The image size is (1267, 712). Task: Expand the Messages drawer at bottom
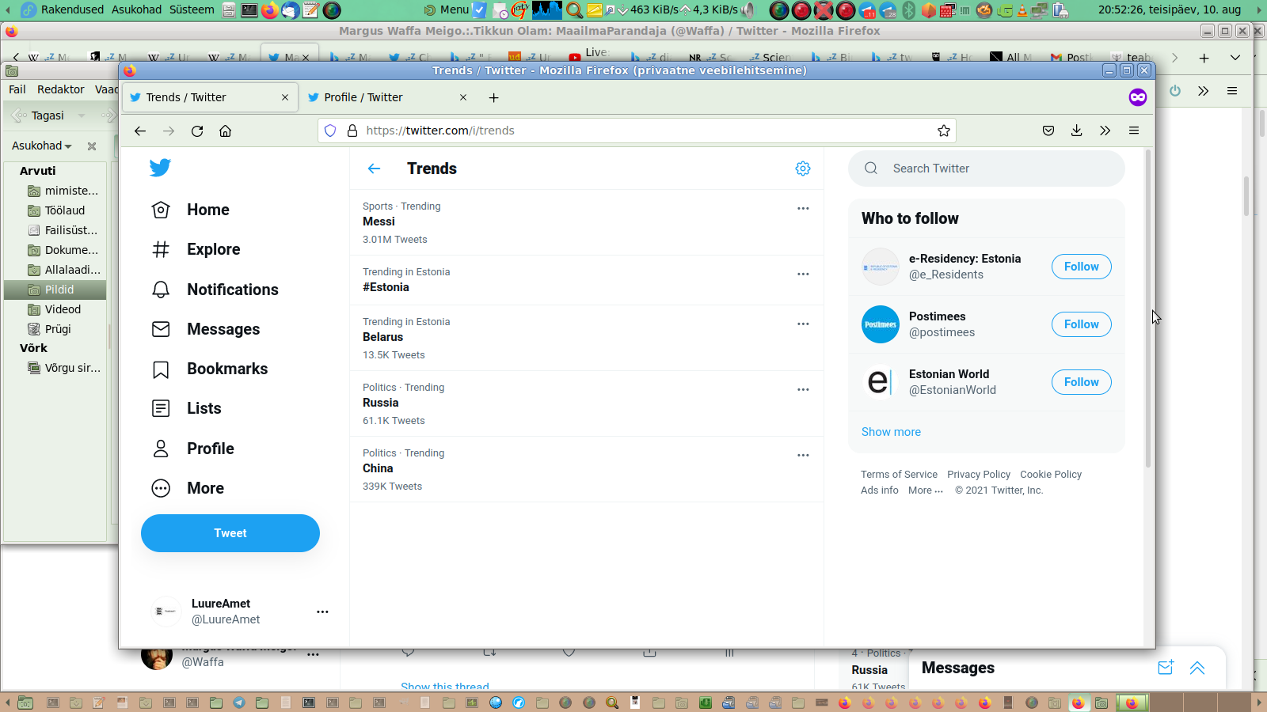pyautogui.click(x=1197, y=668)
